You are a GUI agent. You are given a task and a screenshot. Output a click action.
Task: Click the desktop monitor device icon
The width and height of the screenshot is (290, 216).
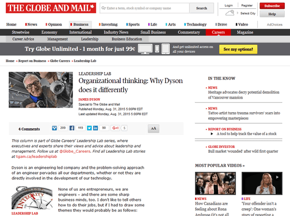click(x=145, y=49)
